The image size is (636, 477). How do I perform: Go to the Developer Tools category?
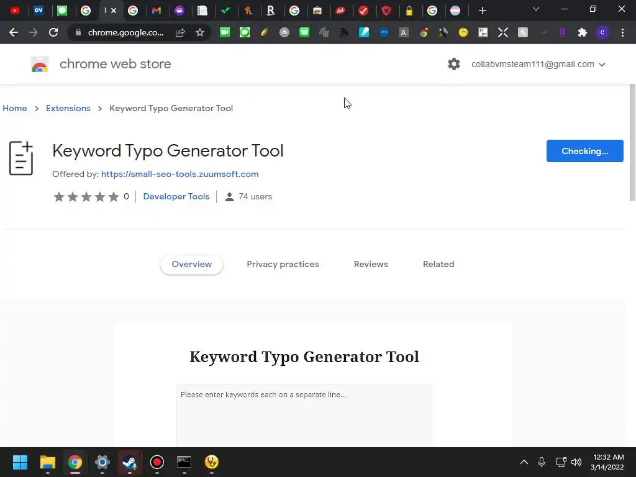click(176, 196)
